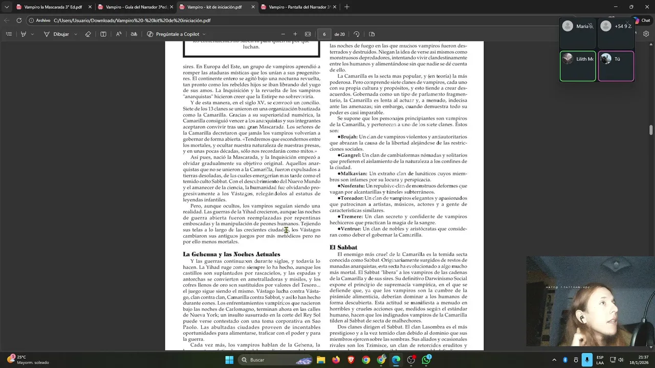Reload the page in the browser
This screenshot has width=655, height=368.
19,20
